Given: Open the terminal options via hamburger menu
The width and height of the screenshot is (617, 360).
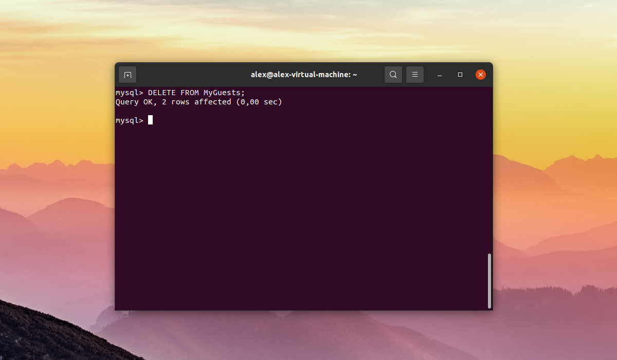Looking at the screenshot, I should [x=414, y=74].
